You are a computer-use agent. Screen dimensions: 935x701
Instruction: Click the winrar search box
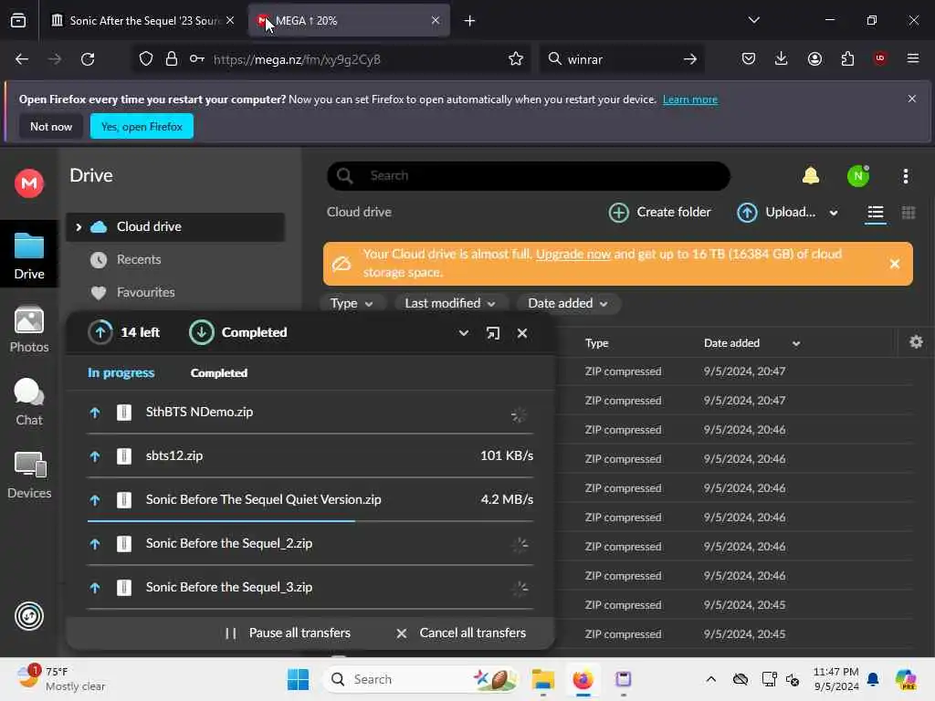click(622, 59)
